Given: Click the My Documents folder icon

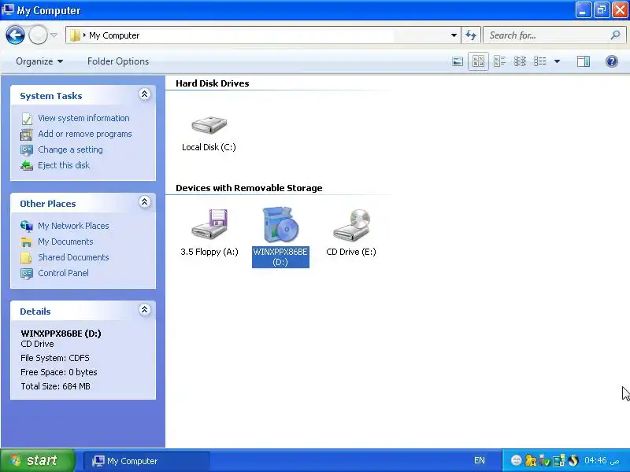Looking at the screenshot, I should 27,242.
